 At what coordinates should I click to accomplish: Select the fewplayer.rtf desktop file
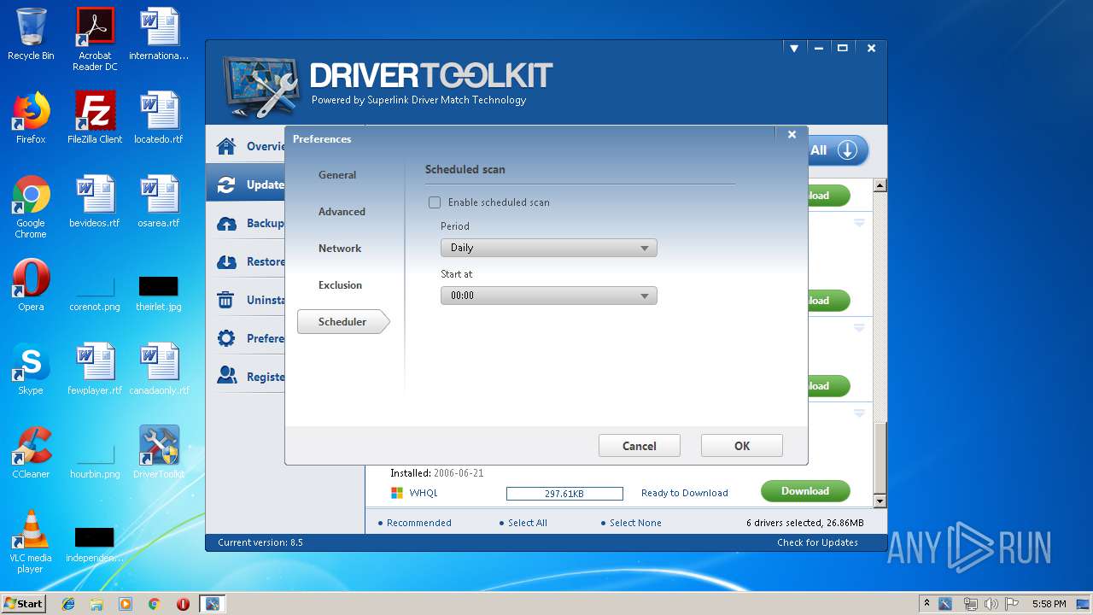click(x=95, y=369)
